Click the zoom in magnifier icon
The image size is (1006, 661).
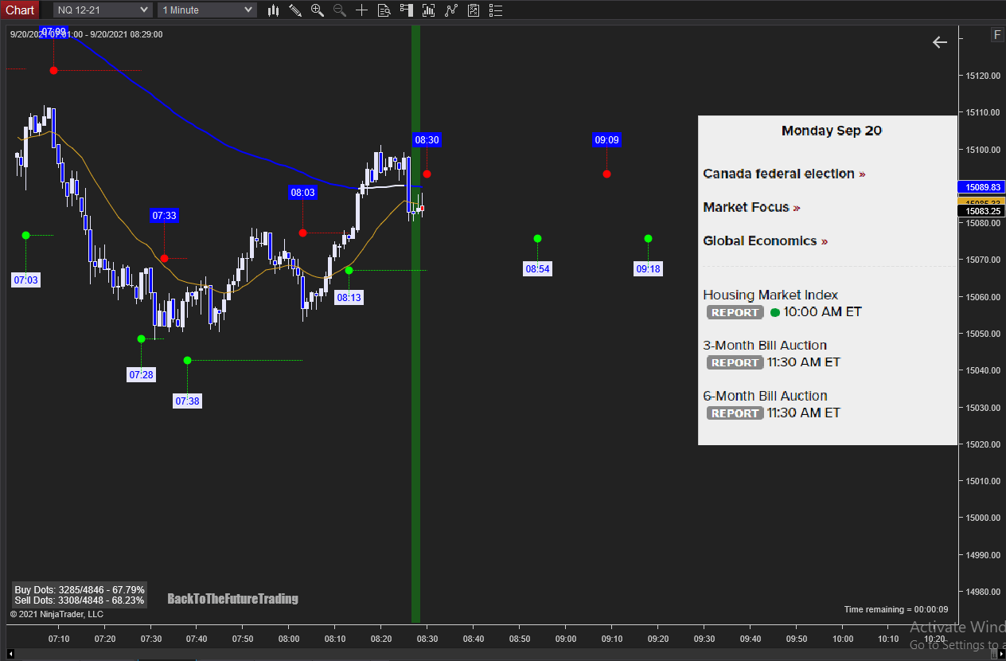click(x=318, y=10)
